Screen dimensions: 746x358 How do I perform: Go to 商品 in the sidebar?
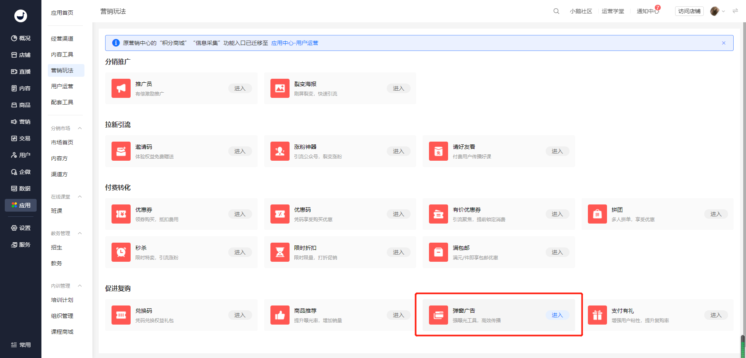[21, 105]
